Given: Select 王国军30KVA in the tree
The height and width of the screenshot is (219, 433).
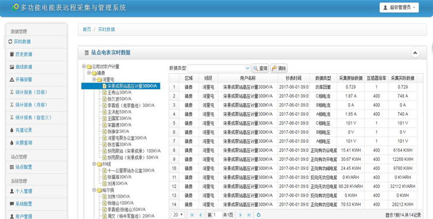Looking at the screenshot, I should coord(120,119).
